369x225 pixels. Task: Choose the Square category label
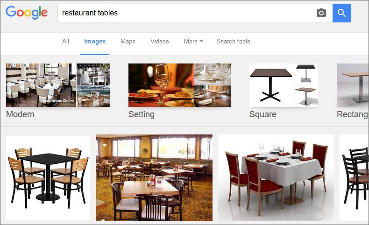tap(263, 114)
